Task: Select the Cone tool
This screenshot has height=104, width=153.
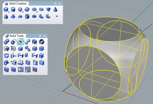Action: click(x=55, y=9)
